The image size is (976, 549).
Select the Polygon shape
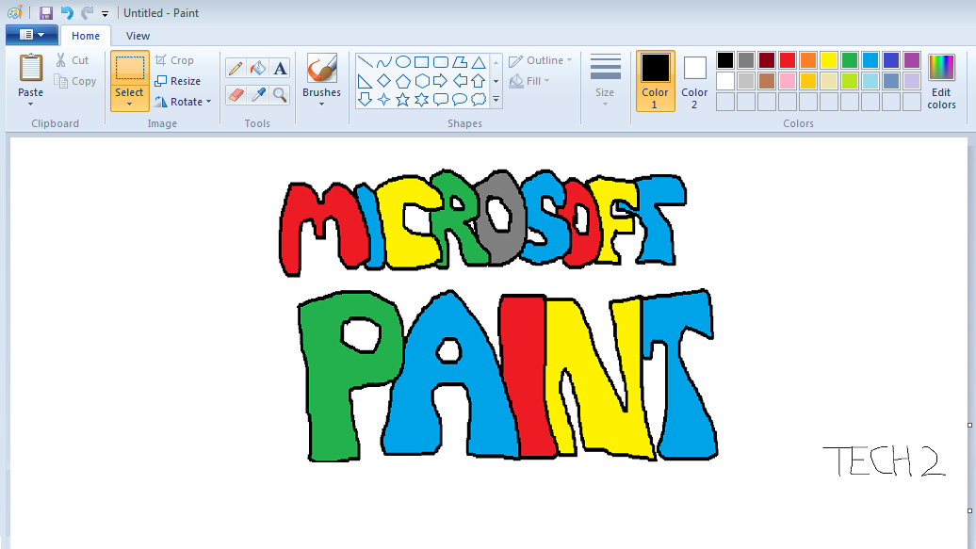tap(460, 61)
